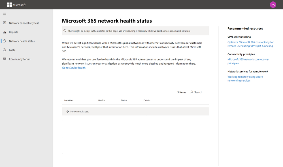Open Network connectivity test page
This screenshot has height=167, width=283.
24,23
